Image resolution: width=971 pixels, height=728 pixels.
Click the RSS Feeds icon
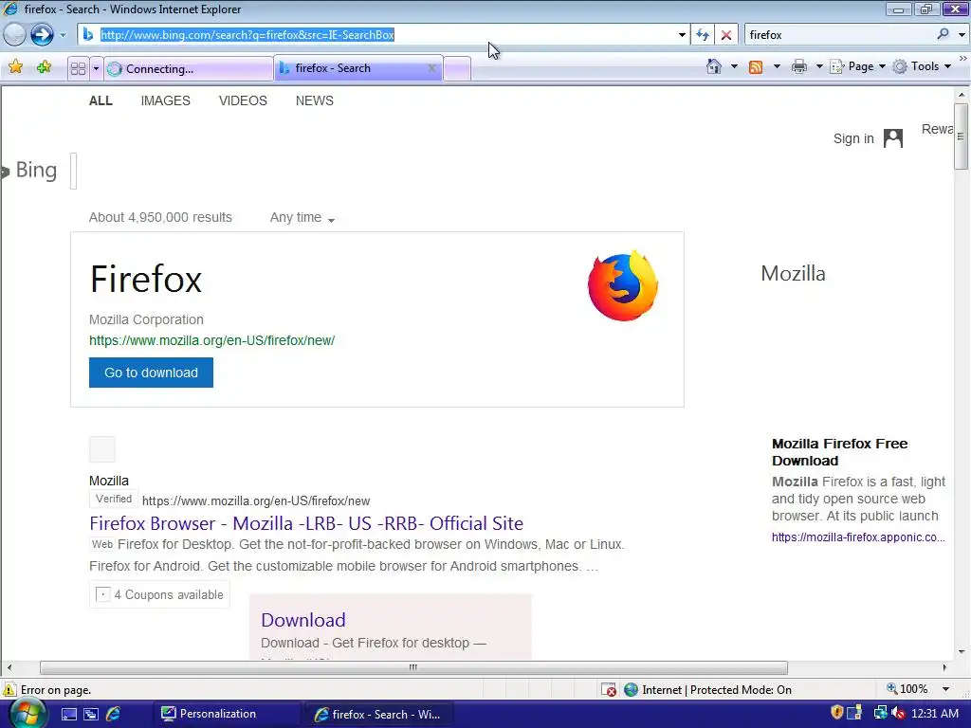756,67
